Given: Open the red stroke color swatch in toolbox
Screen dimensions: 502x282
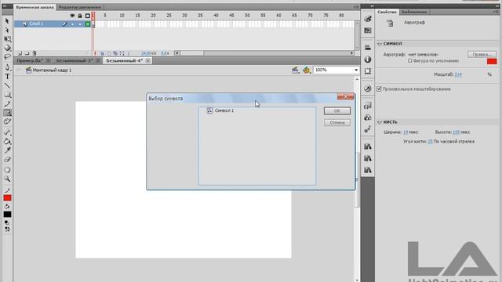Looking at the screenshot, I should [7, 198].
